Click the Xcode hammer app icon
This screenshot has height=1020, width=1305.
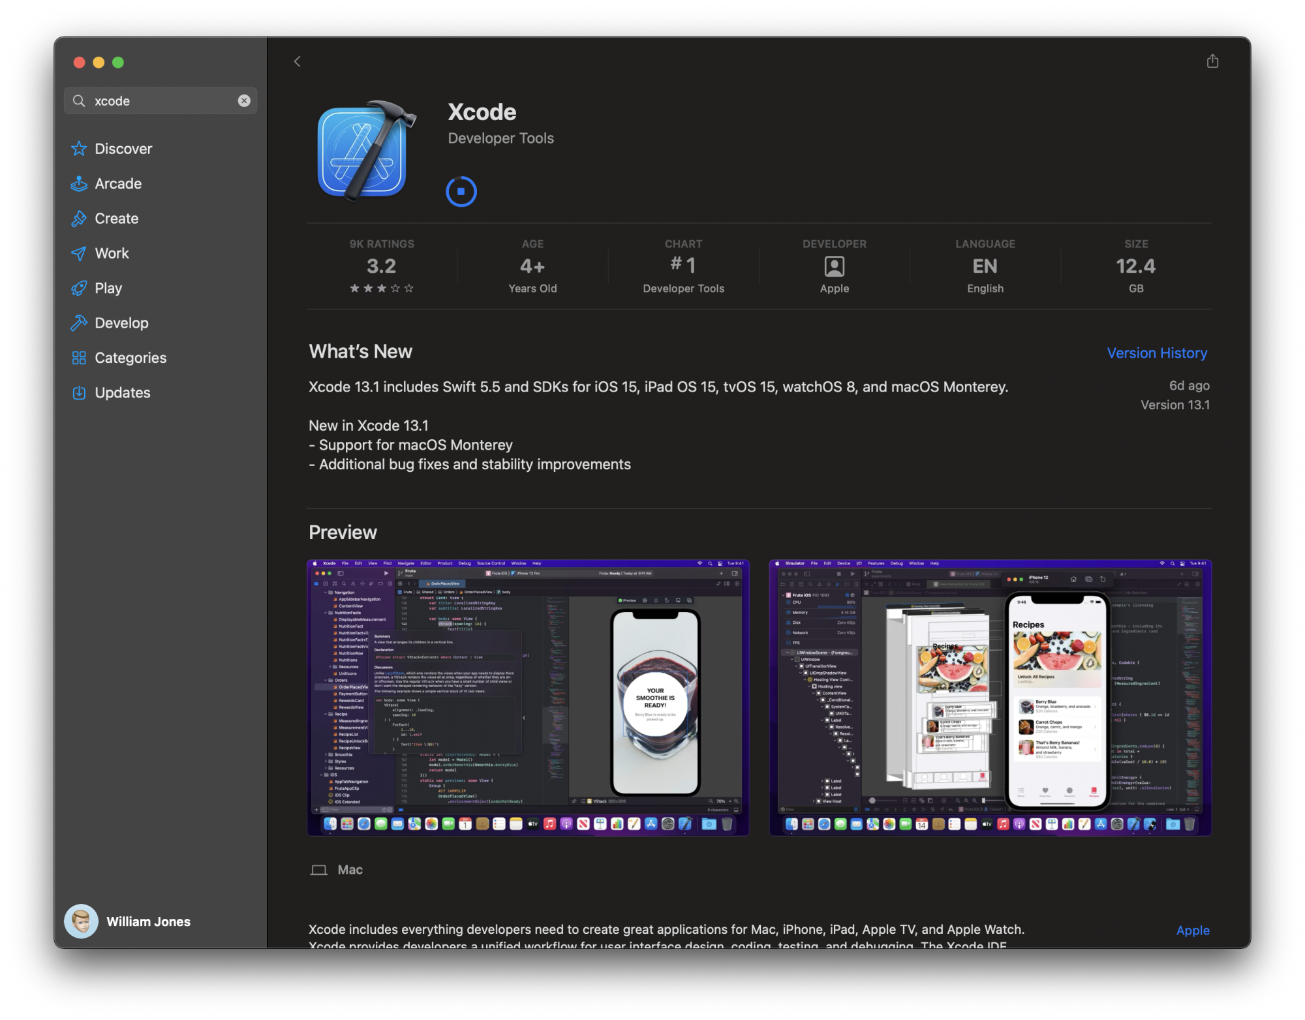pos(365,151)
